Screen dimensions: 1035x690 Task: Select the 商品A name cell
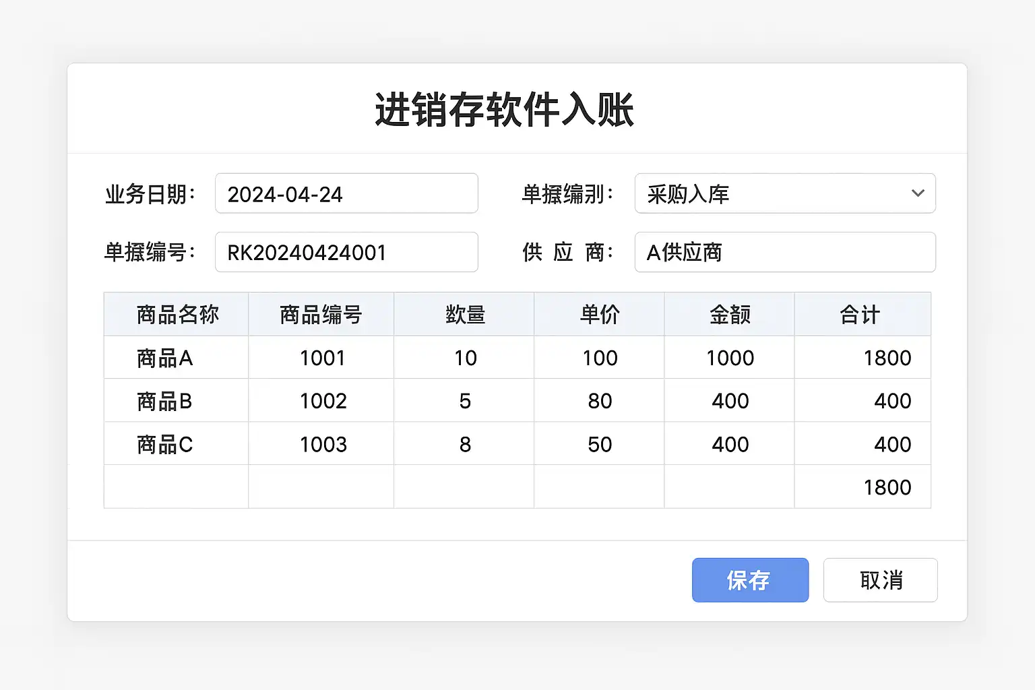click(177, 358)
